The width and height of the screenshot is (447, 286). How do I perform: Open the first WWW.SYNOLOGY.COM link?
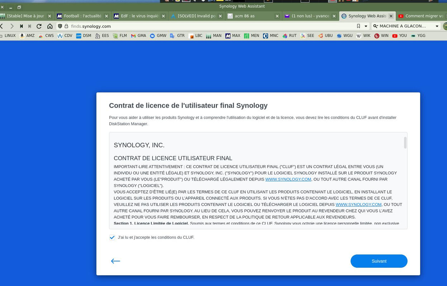click(x=288, y=179)
